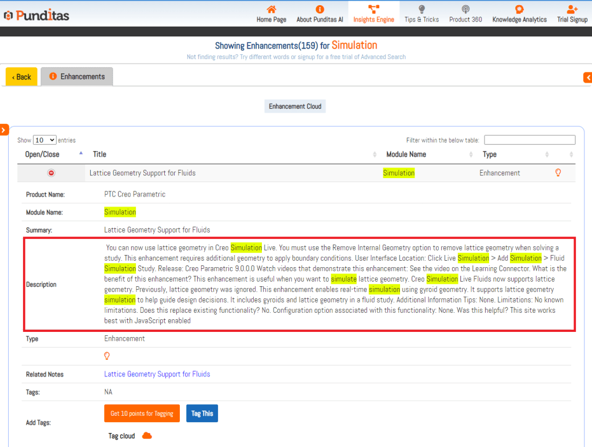Click the Enhancement Cloud button

(x=295, y=106)
